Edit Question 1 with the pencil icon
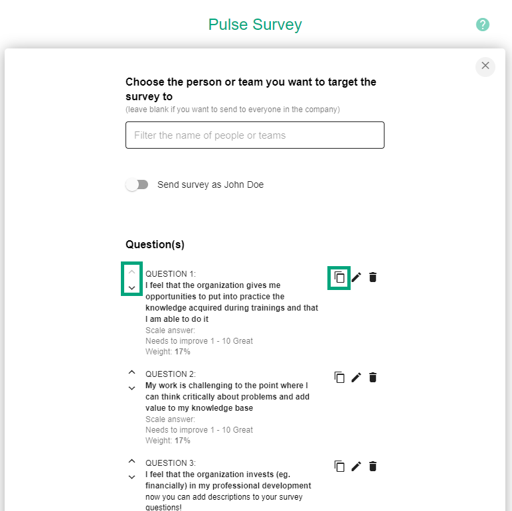This screenshot has height=511, width=512. click(356, 277)
